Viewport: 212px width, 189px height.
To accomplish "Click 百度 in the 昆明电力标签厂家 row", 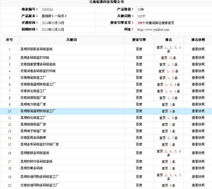I will 139,104.
